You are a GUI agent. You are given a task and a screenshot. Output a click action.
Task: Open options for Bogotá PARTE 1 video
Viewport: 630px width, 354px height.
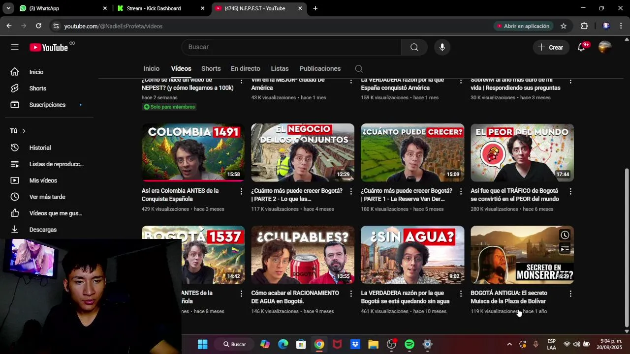click(x=461, y=191)
